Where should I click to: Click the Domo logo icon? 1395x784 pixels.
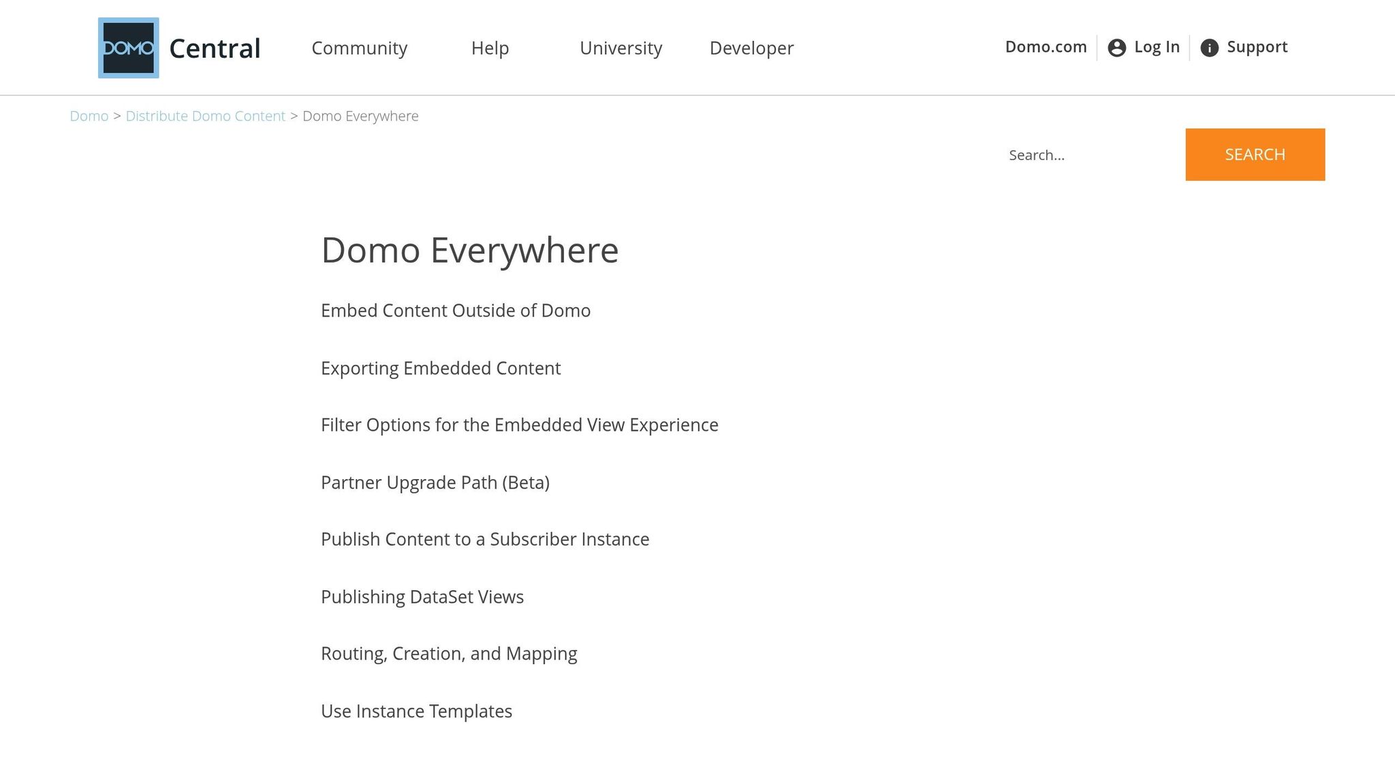click(127, 46)
